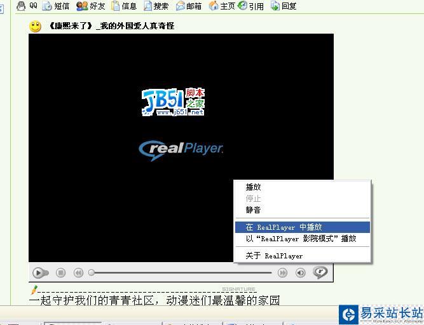Select 在 RealPlayer 中播放 menu item

tap(303, 227)
